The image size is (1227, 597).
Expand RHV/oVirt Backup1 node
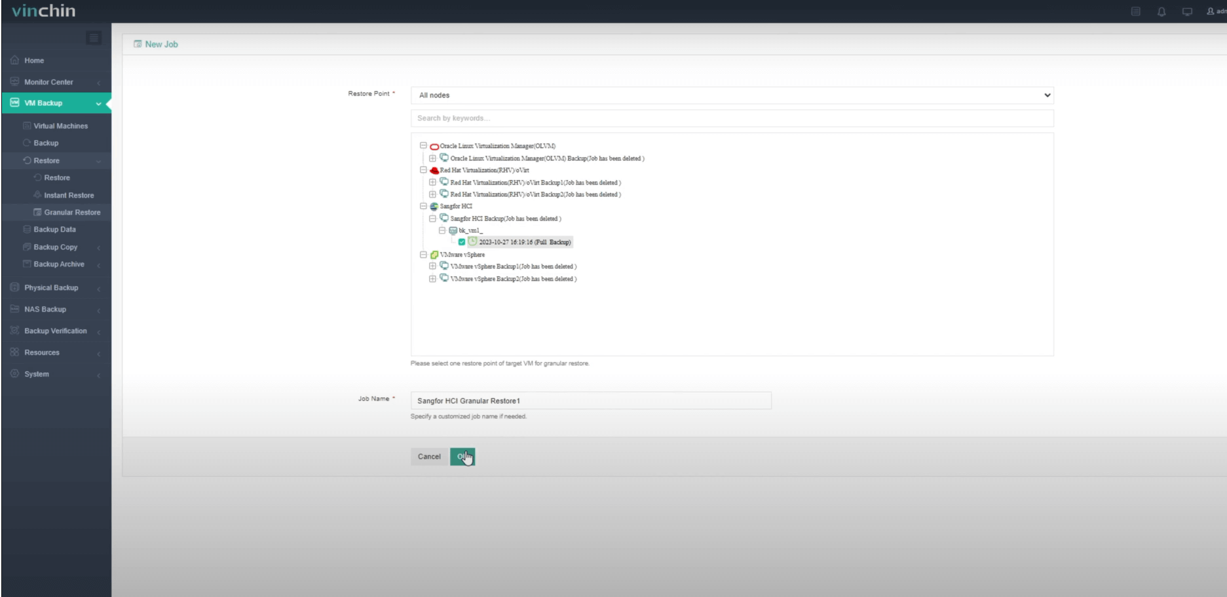click(432, 183)
